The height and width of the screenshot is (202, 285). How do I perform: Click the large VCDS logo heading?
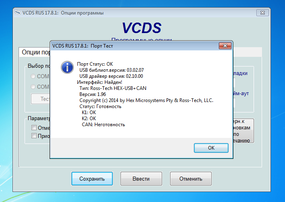pos(141,28)
